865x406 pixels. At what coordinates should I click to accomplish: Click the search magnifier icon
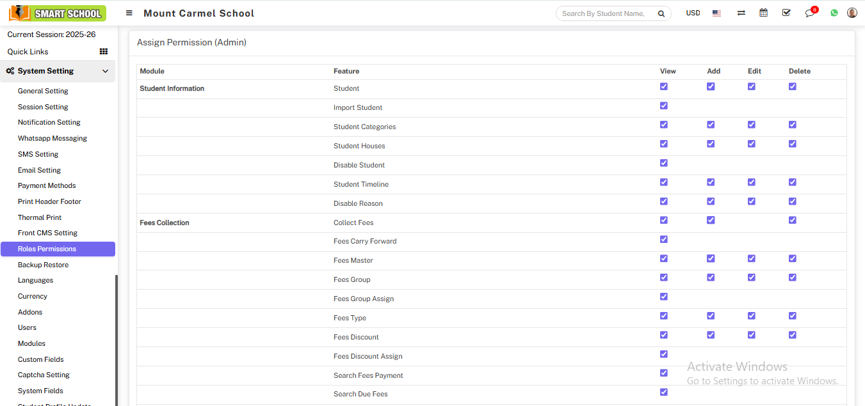(661, 13)
